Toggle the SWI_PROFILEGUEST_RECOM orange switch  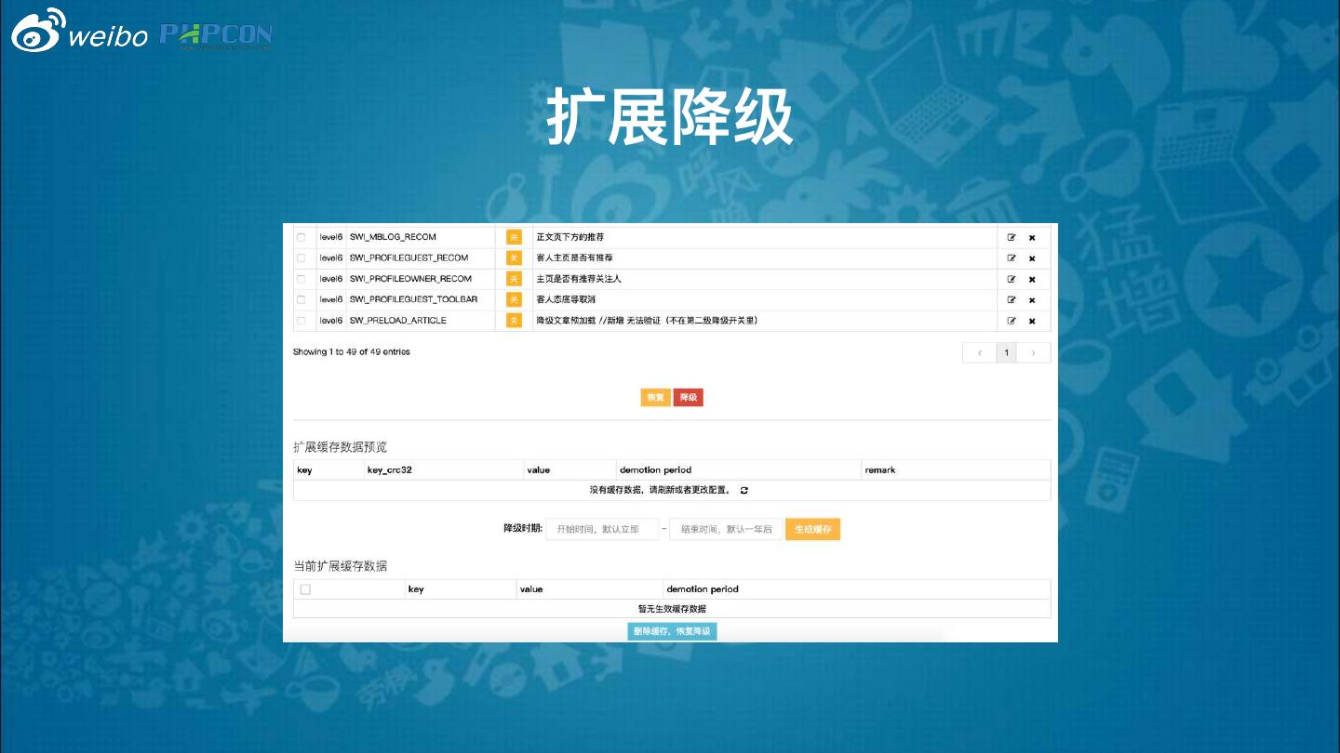coord(514,258)
